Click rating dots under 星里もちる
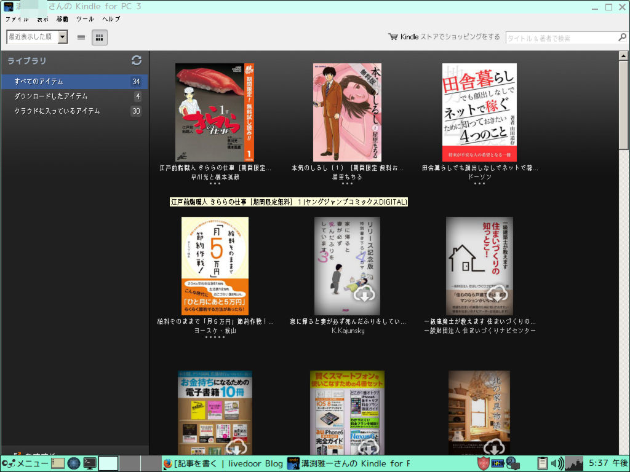 click(347, 183)
